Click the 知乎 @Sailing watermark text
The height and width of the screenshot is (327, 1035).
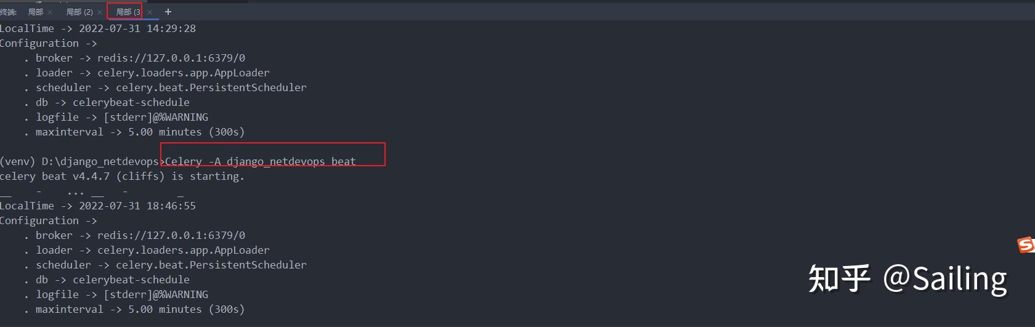907,279
